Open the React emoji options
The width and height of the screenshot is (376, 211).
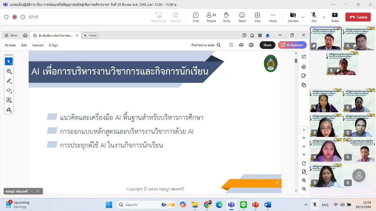pos(242,17)
